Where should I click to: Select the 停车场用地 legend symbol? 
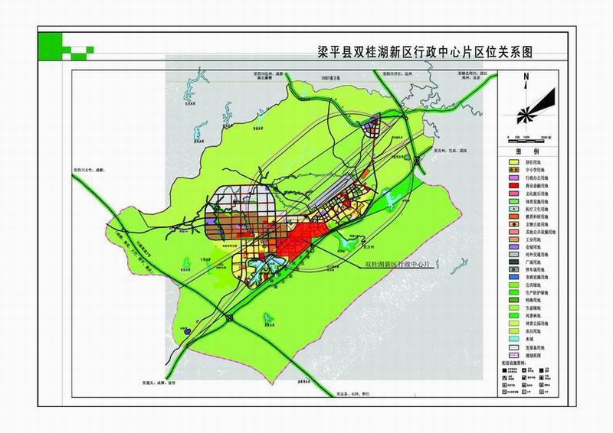click(513, 270)
